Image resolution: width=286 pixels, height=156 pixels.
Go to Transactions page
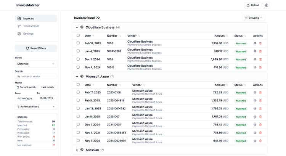click(x=36, y=26)
